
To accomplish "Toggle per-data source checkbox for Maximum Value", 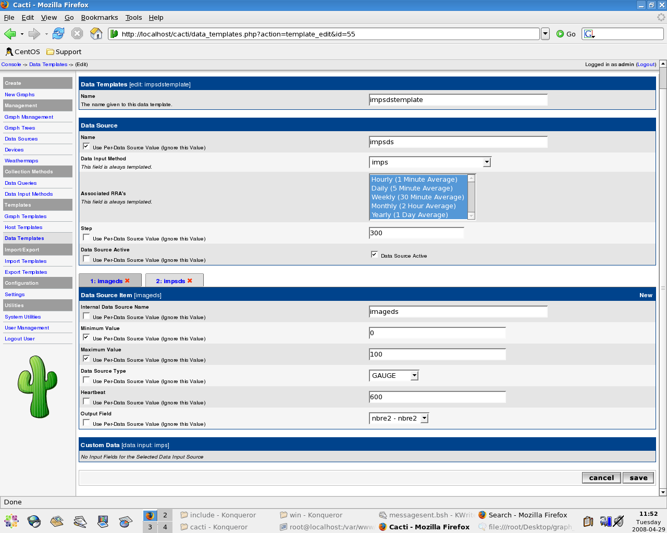I will pos(86,359).
